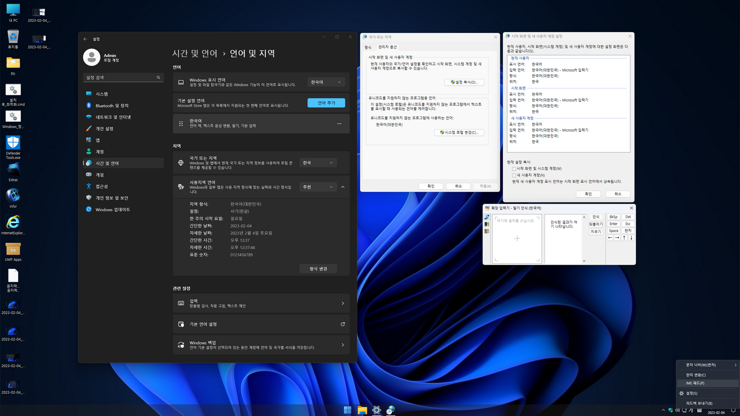Click the up arrow key in IME pad

tap(624, 238)
